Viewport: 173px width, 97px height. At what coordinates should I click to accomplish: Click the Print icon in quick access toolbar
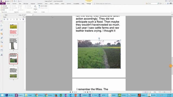coord(8,1)
